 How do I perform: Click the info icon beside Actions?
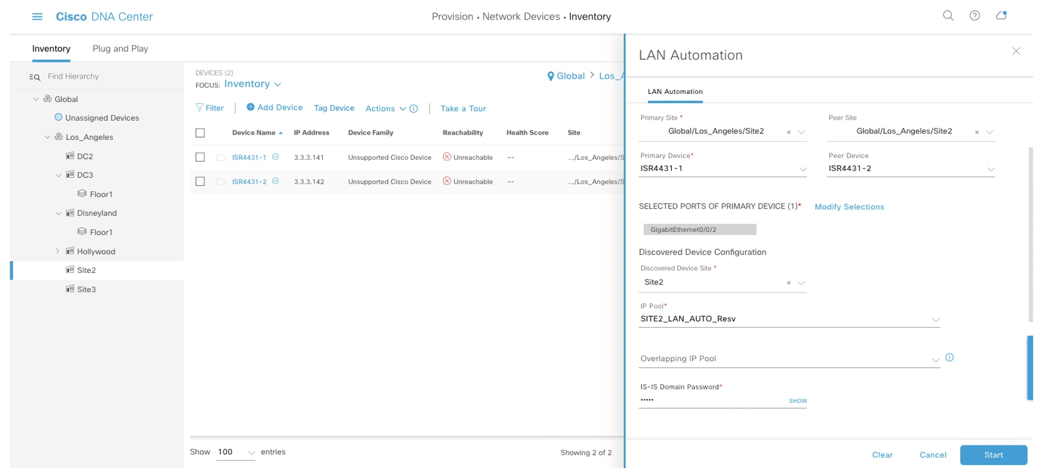(414, 108)
